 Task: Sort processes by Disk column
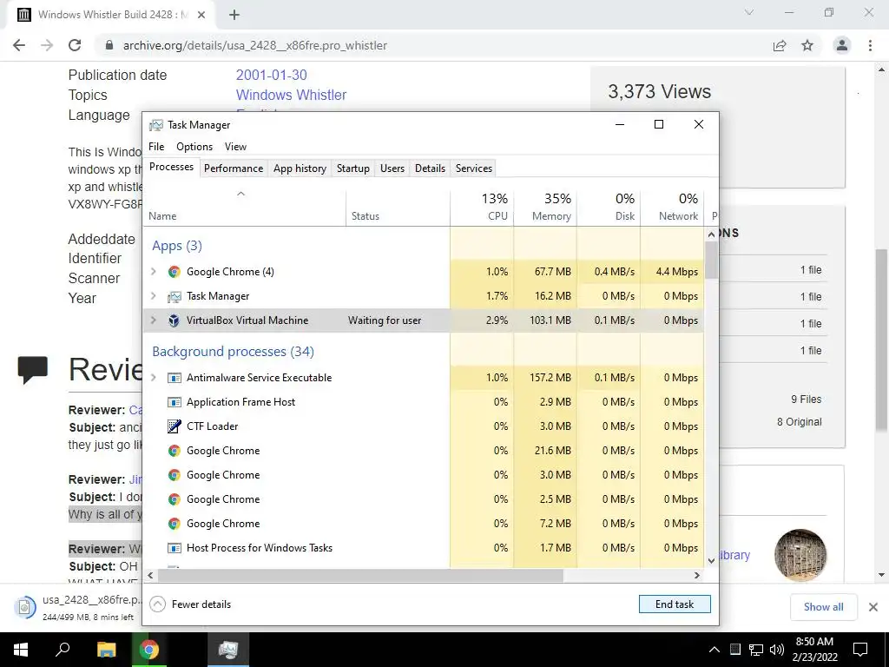pyautogui.click(x=609, y=208)
